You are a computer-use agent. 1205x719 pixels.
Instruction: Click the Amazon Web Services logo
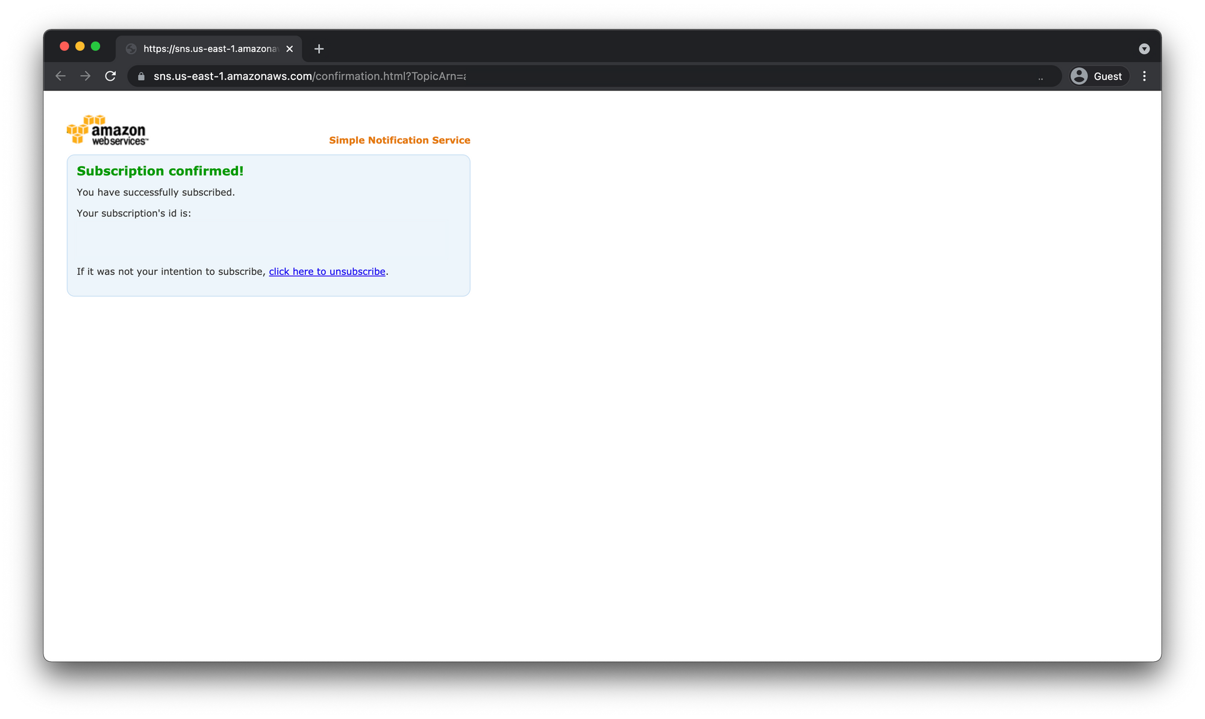[x=107, y=130]
